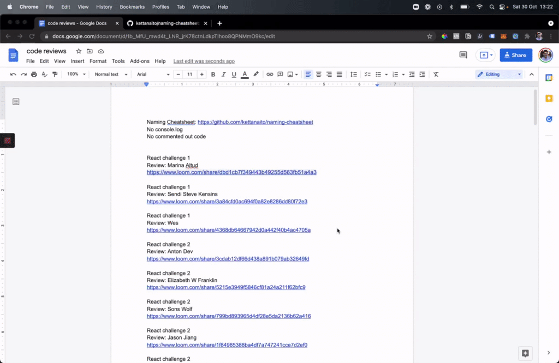Image resolution: width=559 pixels, height=363 pixels.
Task: Select the paint format tool
Action: pyautogui.click(x=55, y=74)
